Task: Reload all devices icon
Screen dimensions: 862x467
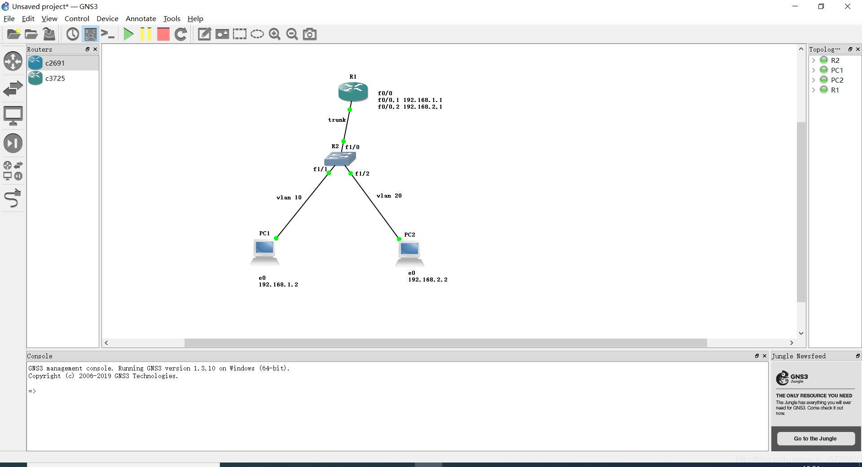Action: [181, 34]
